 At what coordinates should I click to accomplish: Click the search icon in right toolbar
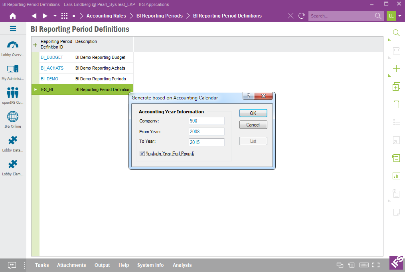[396, 33]
